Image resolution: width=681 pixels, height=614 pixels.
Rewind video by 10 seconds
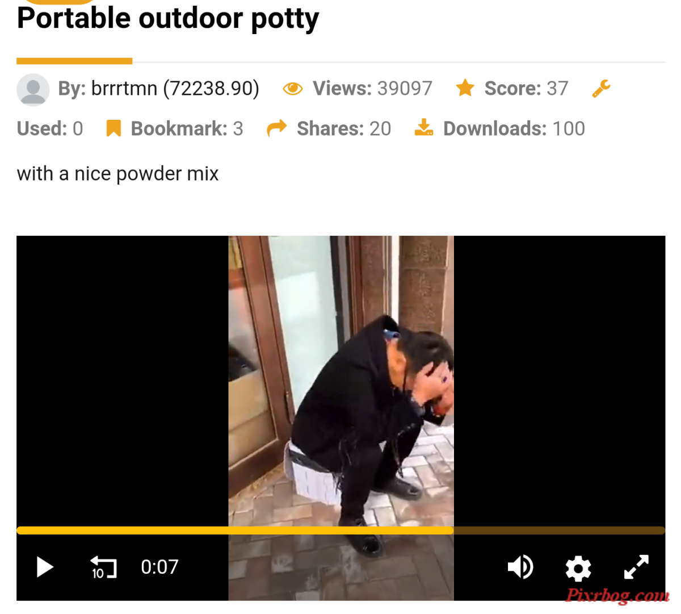pos(103,567)
